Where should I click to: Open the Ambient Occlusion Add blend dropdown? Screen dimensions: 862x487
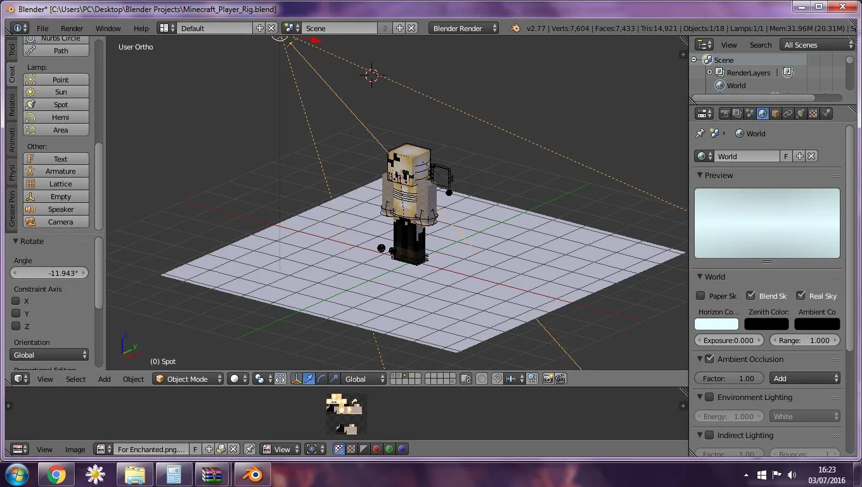click(805, 378)
